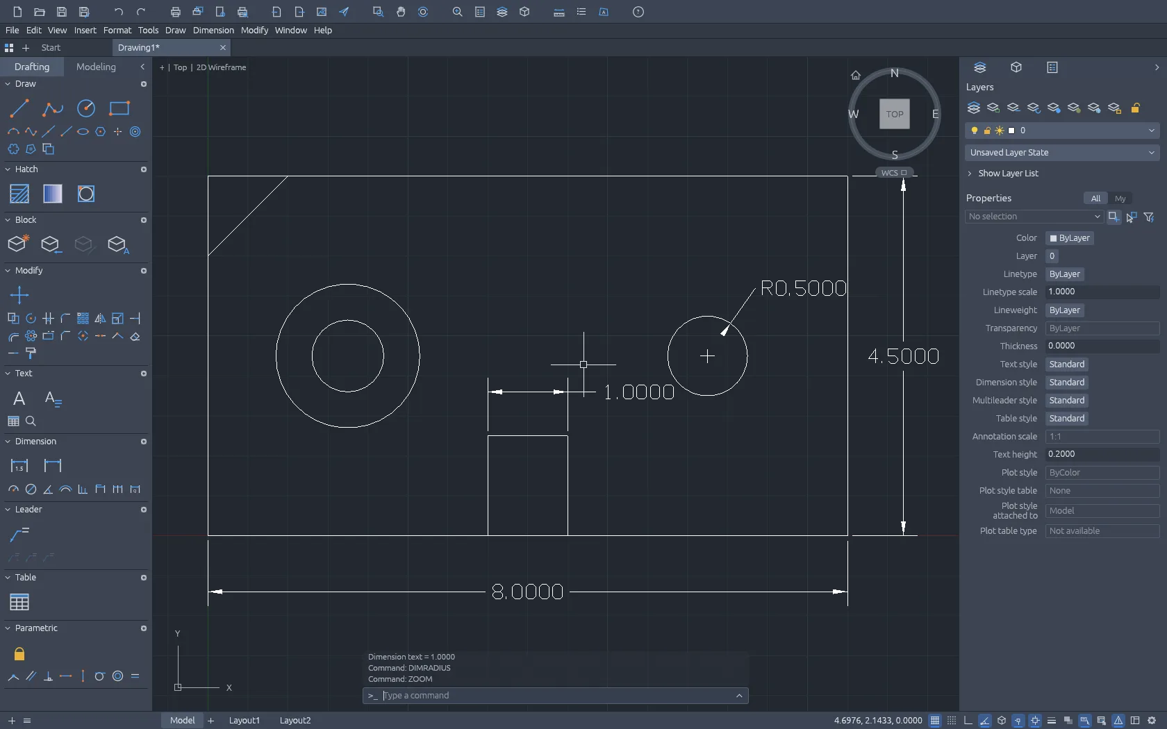Screen dimensions: 1167x729
Task: Select the Circle draw tool
Action: click(x=86, y=108)
